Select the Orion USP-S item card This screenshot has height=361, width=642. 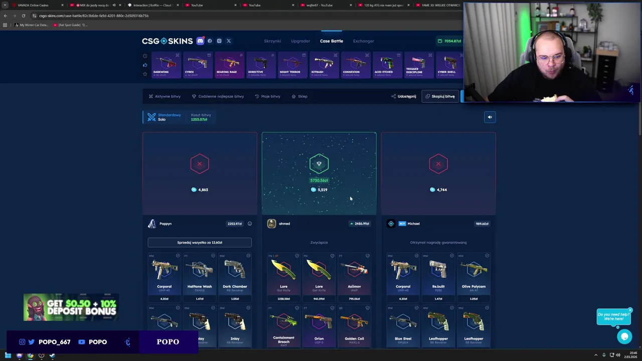tap(319, 327)
